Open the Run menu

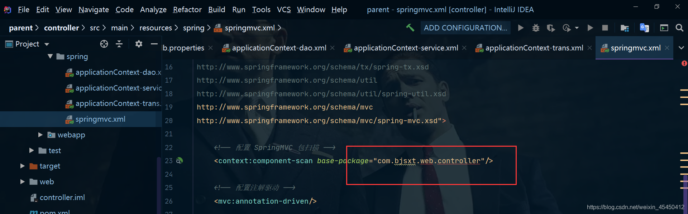coord(239,10)
